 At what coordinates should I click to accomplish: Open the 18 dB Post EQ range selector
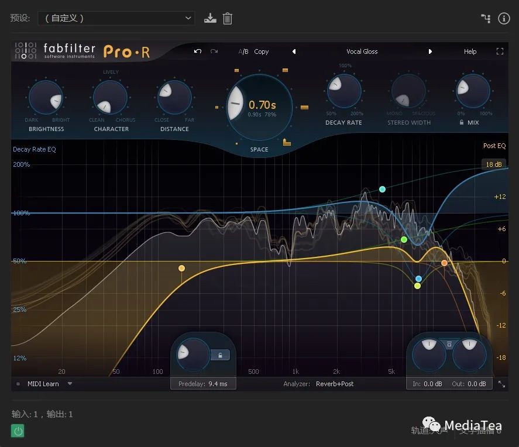(493, 164)
